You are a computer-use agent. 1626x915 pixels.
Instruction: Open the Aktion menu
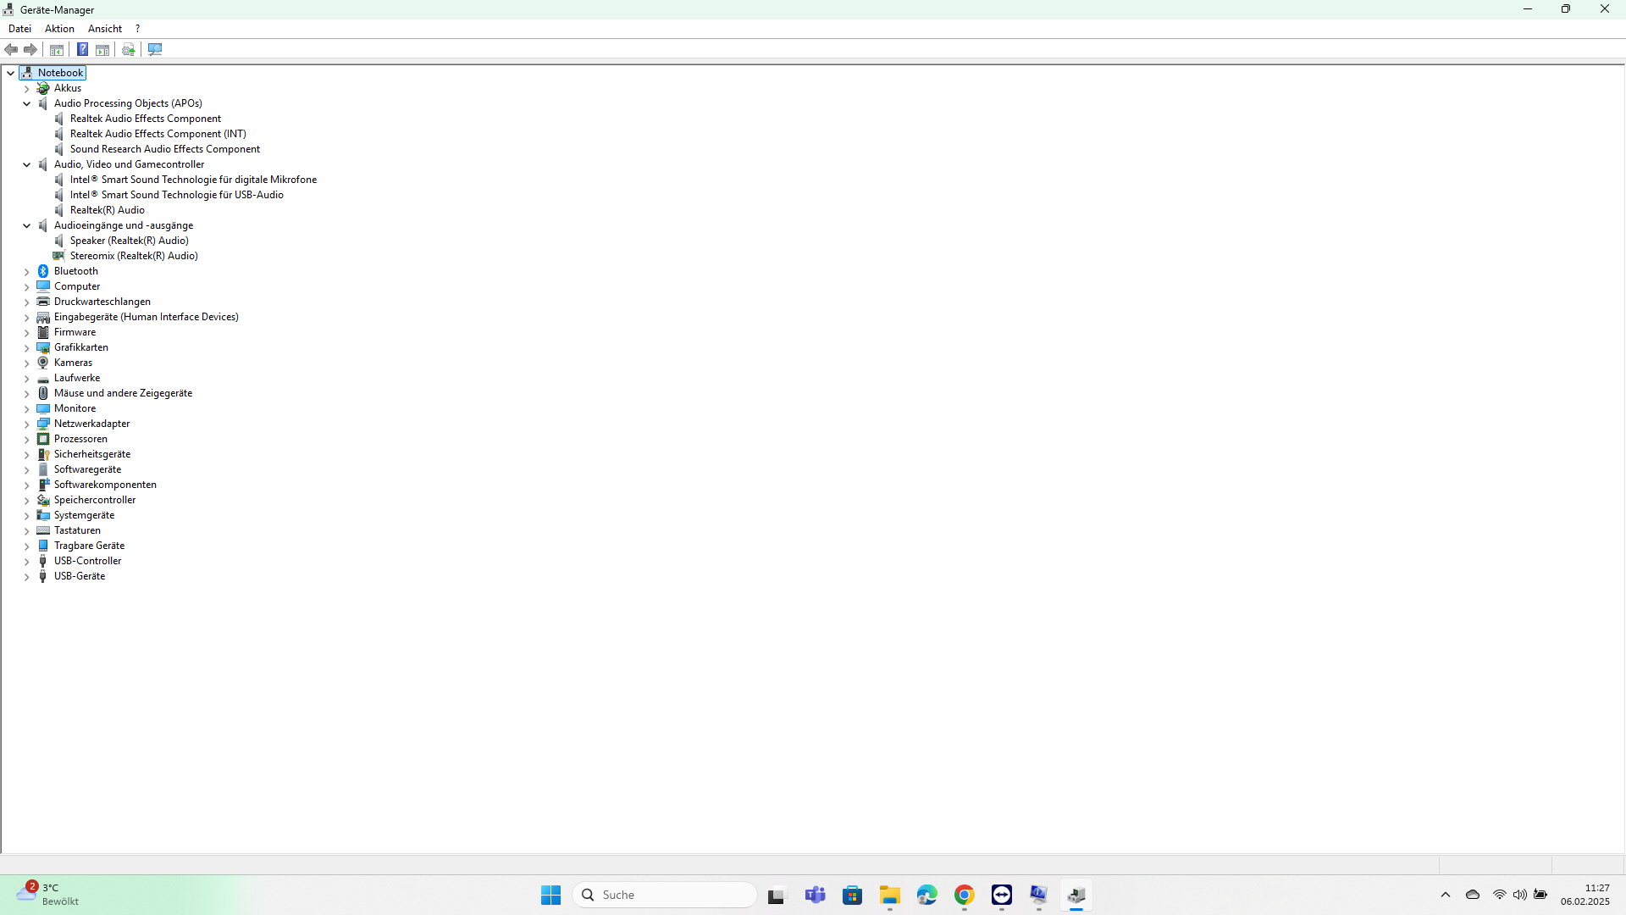pos(59,29)
